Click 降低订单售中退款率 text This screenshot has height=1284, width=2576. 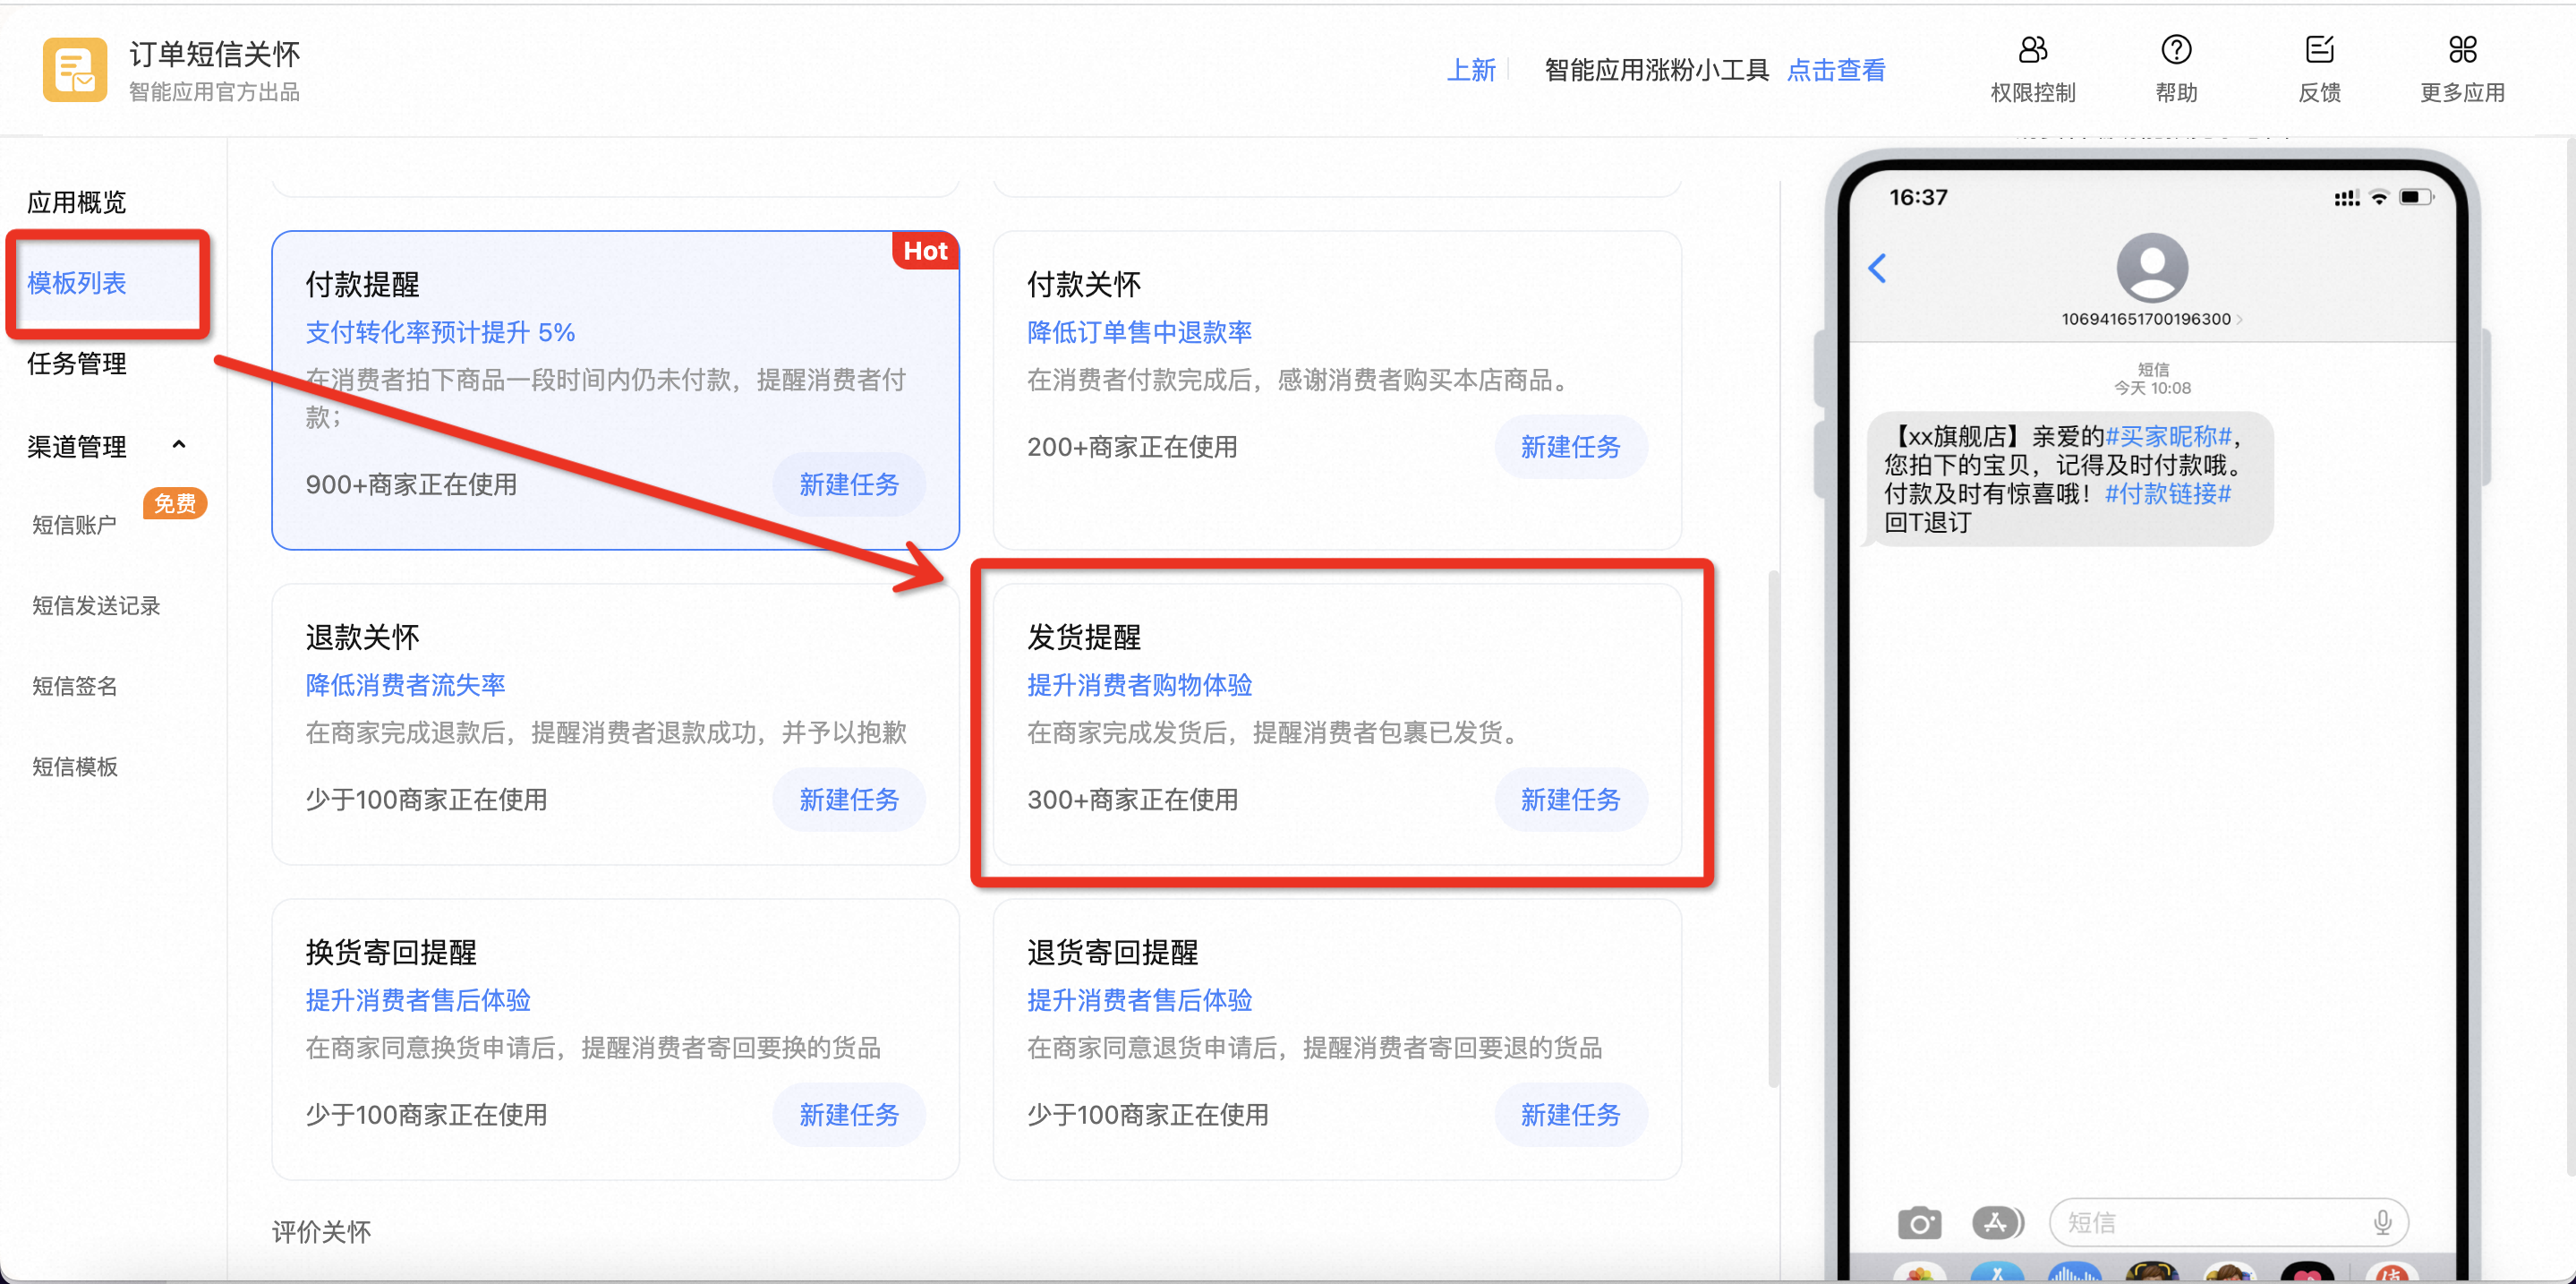(x=1139, y=332)
